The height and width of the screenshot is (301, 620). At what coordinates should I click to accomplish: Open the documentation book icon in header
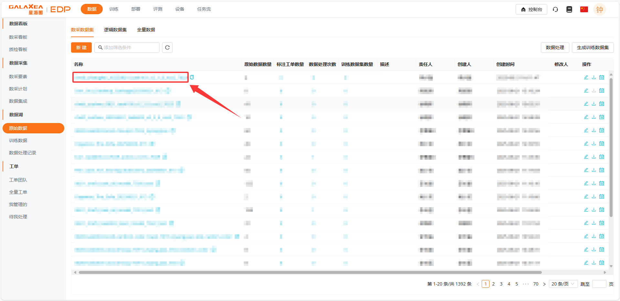tap(569, 9)
